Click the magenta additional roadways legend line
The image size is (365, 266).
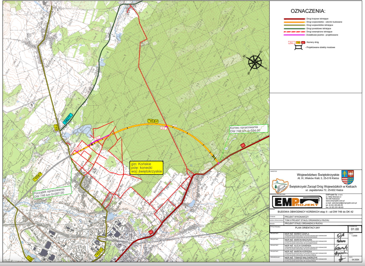click(x=294, y=35)
